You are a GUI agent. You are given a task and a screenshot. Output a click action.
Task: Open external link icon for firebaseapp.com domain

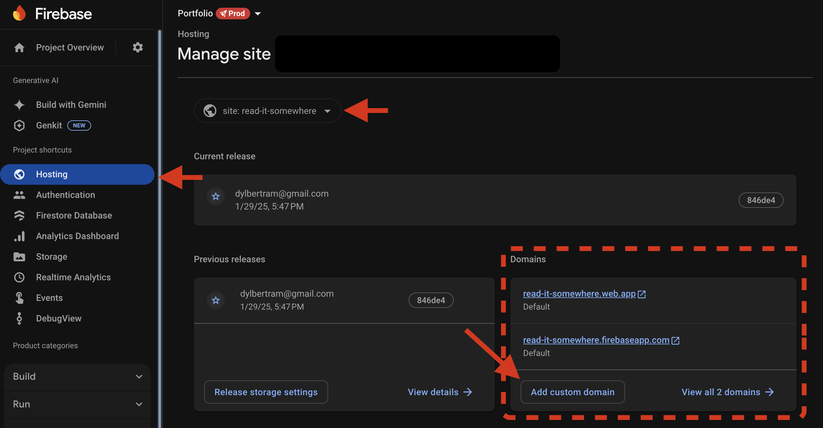pyautogui.click(x=676, y=340)
